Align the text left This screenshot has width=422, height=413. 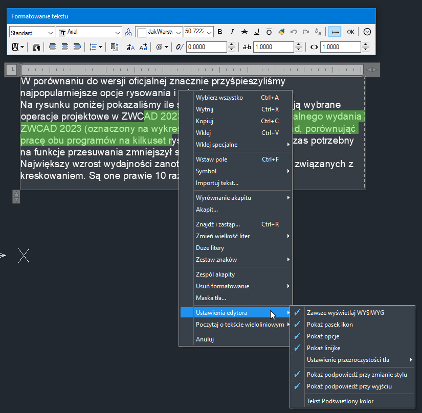click(53, 48)
